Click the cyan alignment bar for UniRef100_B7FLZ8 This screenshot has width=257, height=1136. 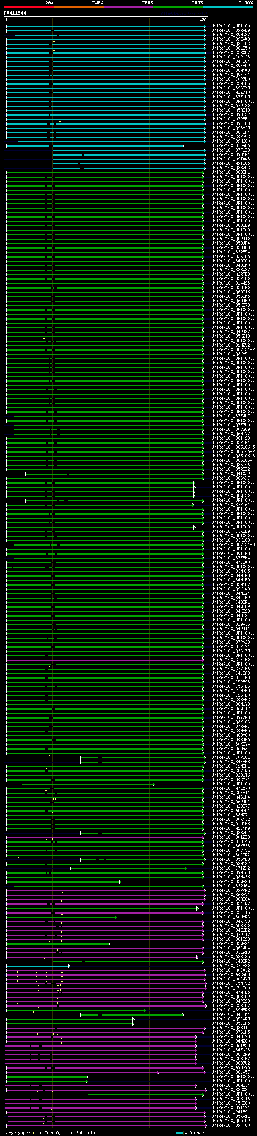pos(129,150)
